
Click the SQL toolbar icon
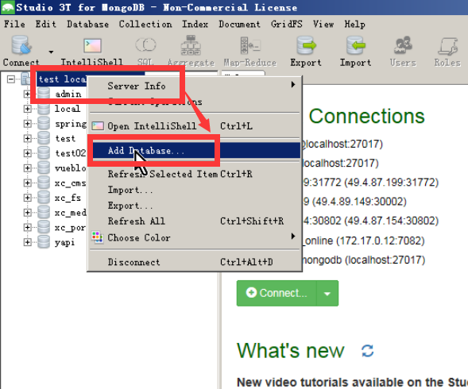tap(145, 45)
